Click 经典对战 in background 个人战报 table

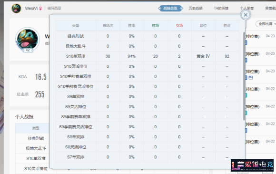pyautogui.click(x=36, y=138)
